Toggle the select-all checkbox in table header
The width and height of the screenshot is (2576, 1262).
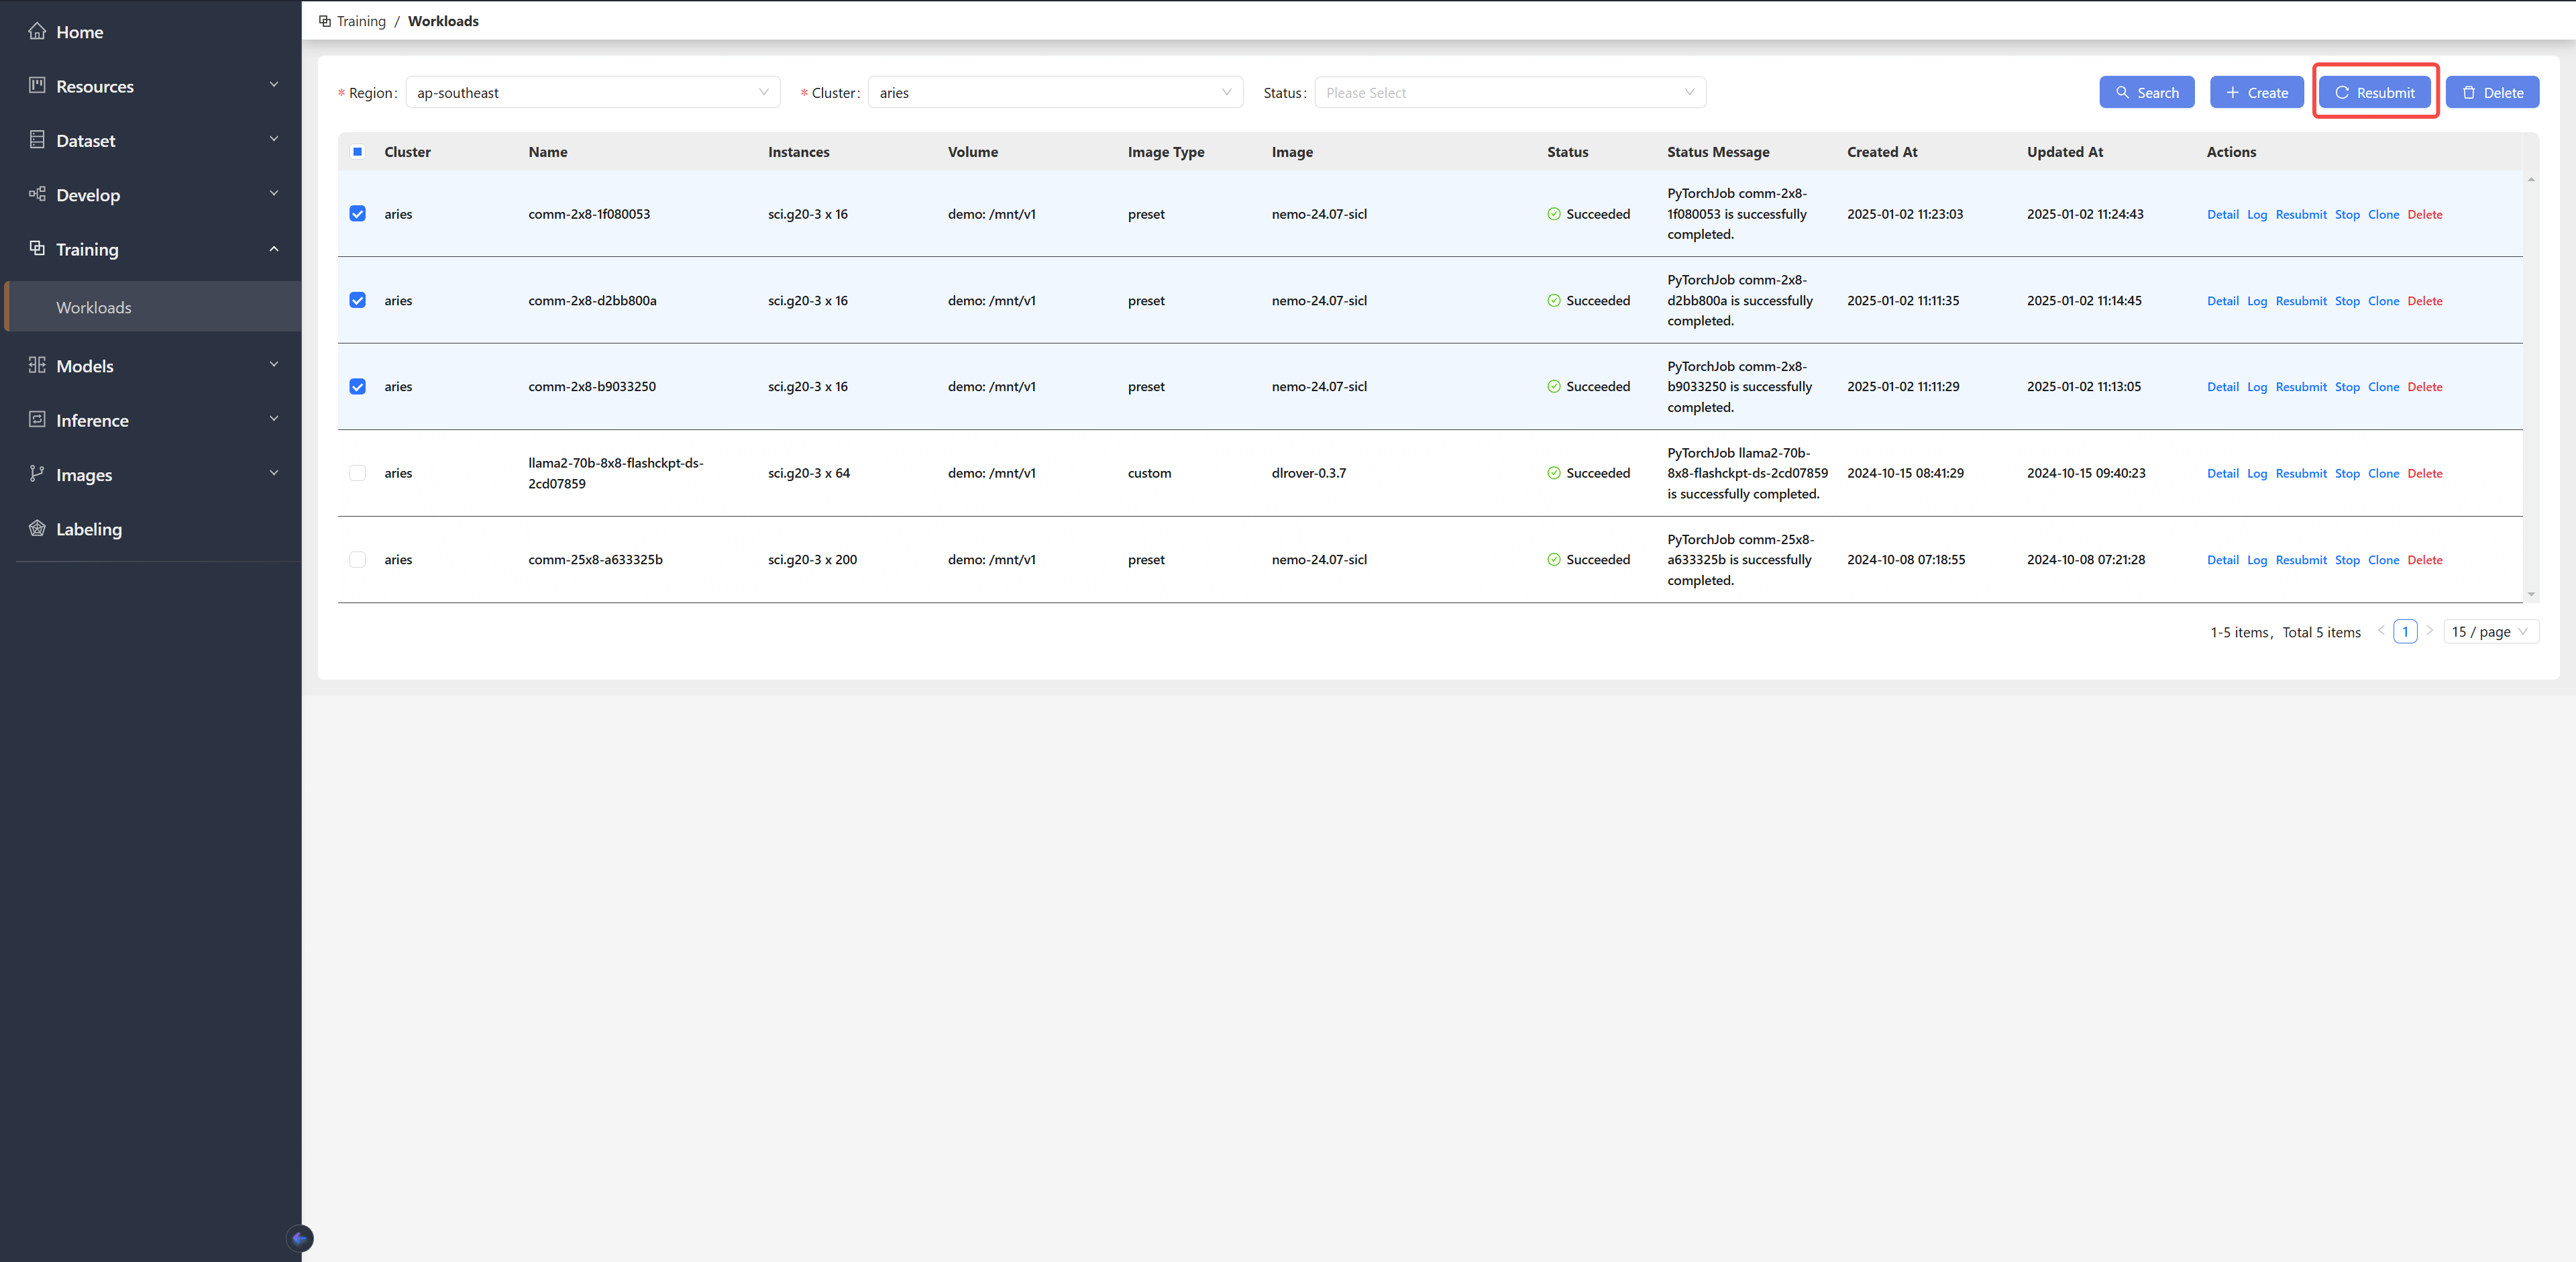pyautogui.click(x=357, y=152)
